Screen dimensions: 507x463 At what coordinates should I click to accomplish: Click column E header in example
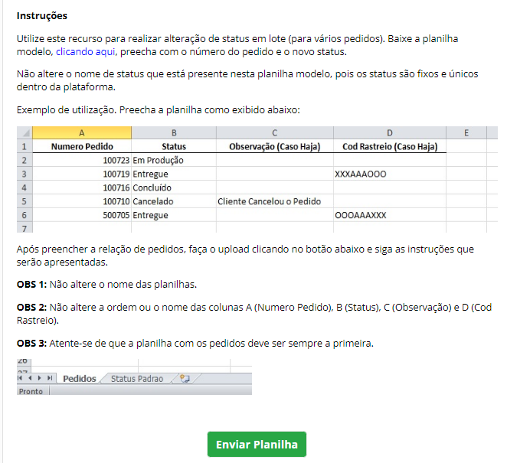pyautogui.click(x=466, y=133)
